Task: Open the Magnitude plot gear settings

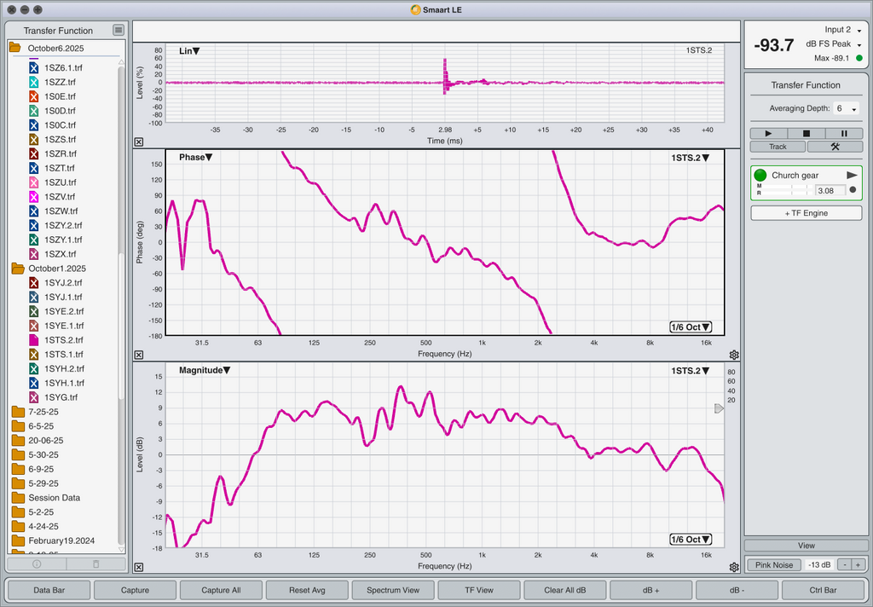Action: click(734, 567)
